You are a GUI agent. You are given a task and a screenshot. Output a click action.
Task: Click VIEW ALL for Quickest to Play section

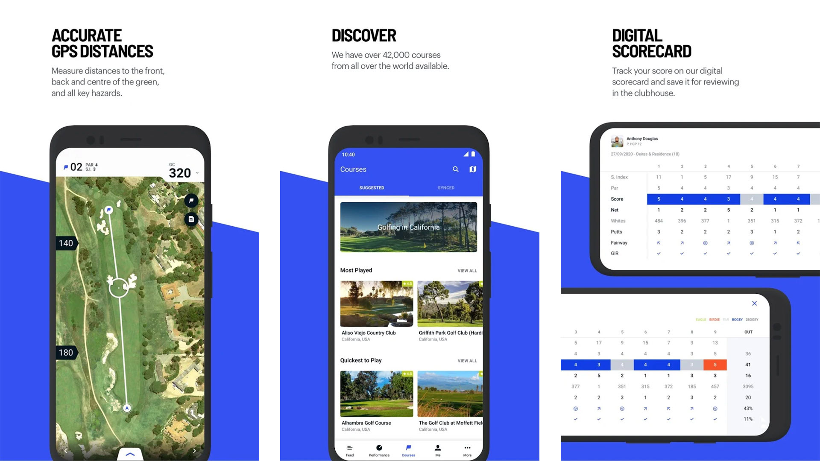pyautogui.click(x=466, y=360)
